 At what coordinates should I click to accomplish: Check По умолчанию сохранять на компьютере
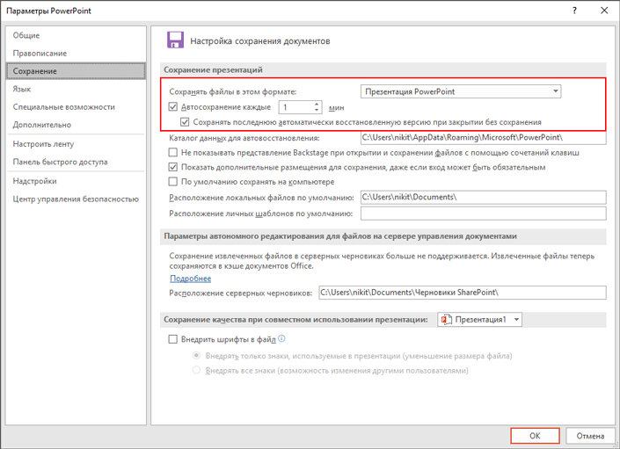pos(172,182)
